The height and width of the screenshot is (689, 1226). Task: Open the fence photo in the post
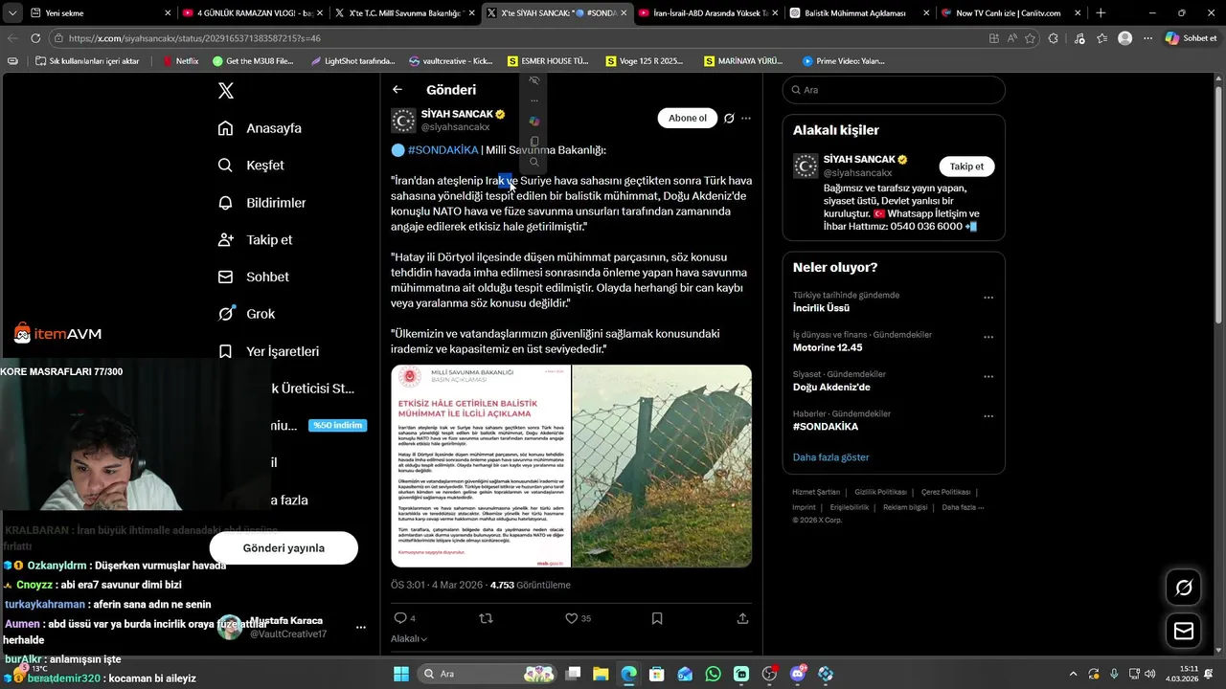[662, 466]
